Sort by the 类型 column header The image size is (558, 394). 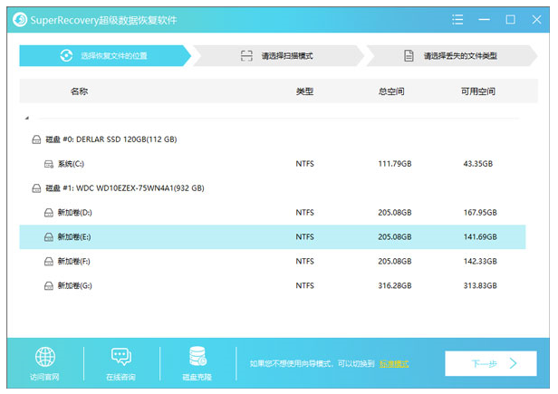[x=304, y=91]
